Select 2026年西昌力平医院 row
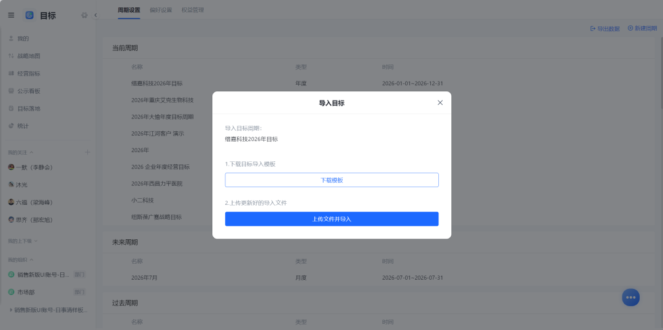 (x=378, y=184)
